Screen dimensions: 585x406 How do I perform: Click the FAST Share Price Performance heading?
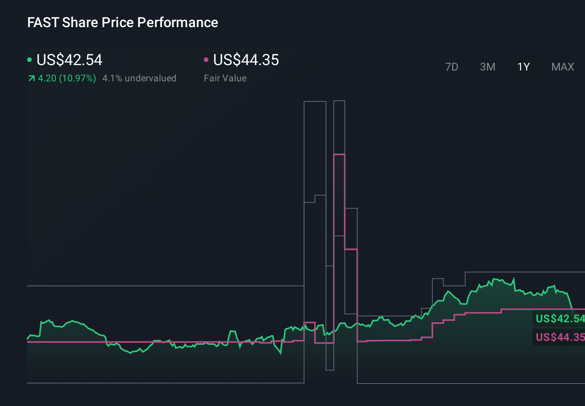point(122,22)
